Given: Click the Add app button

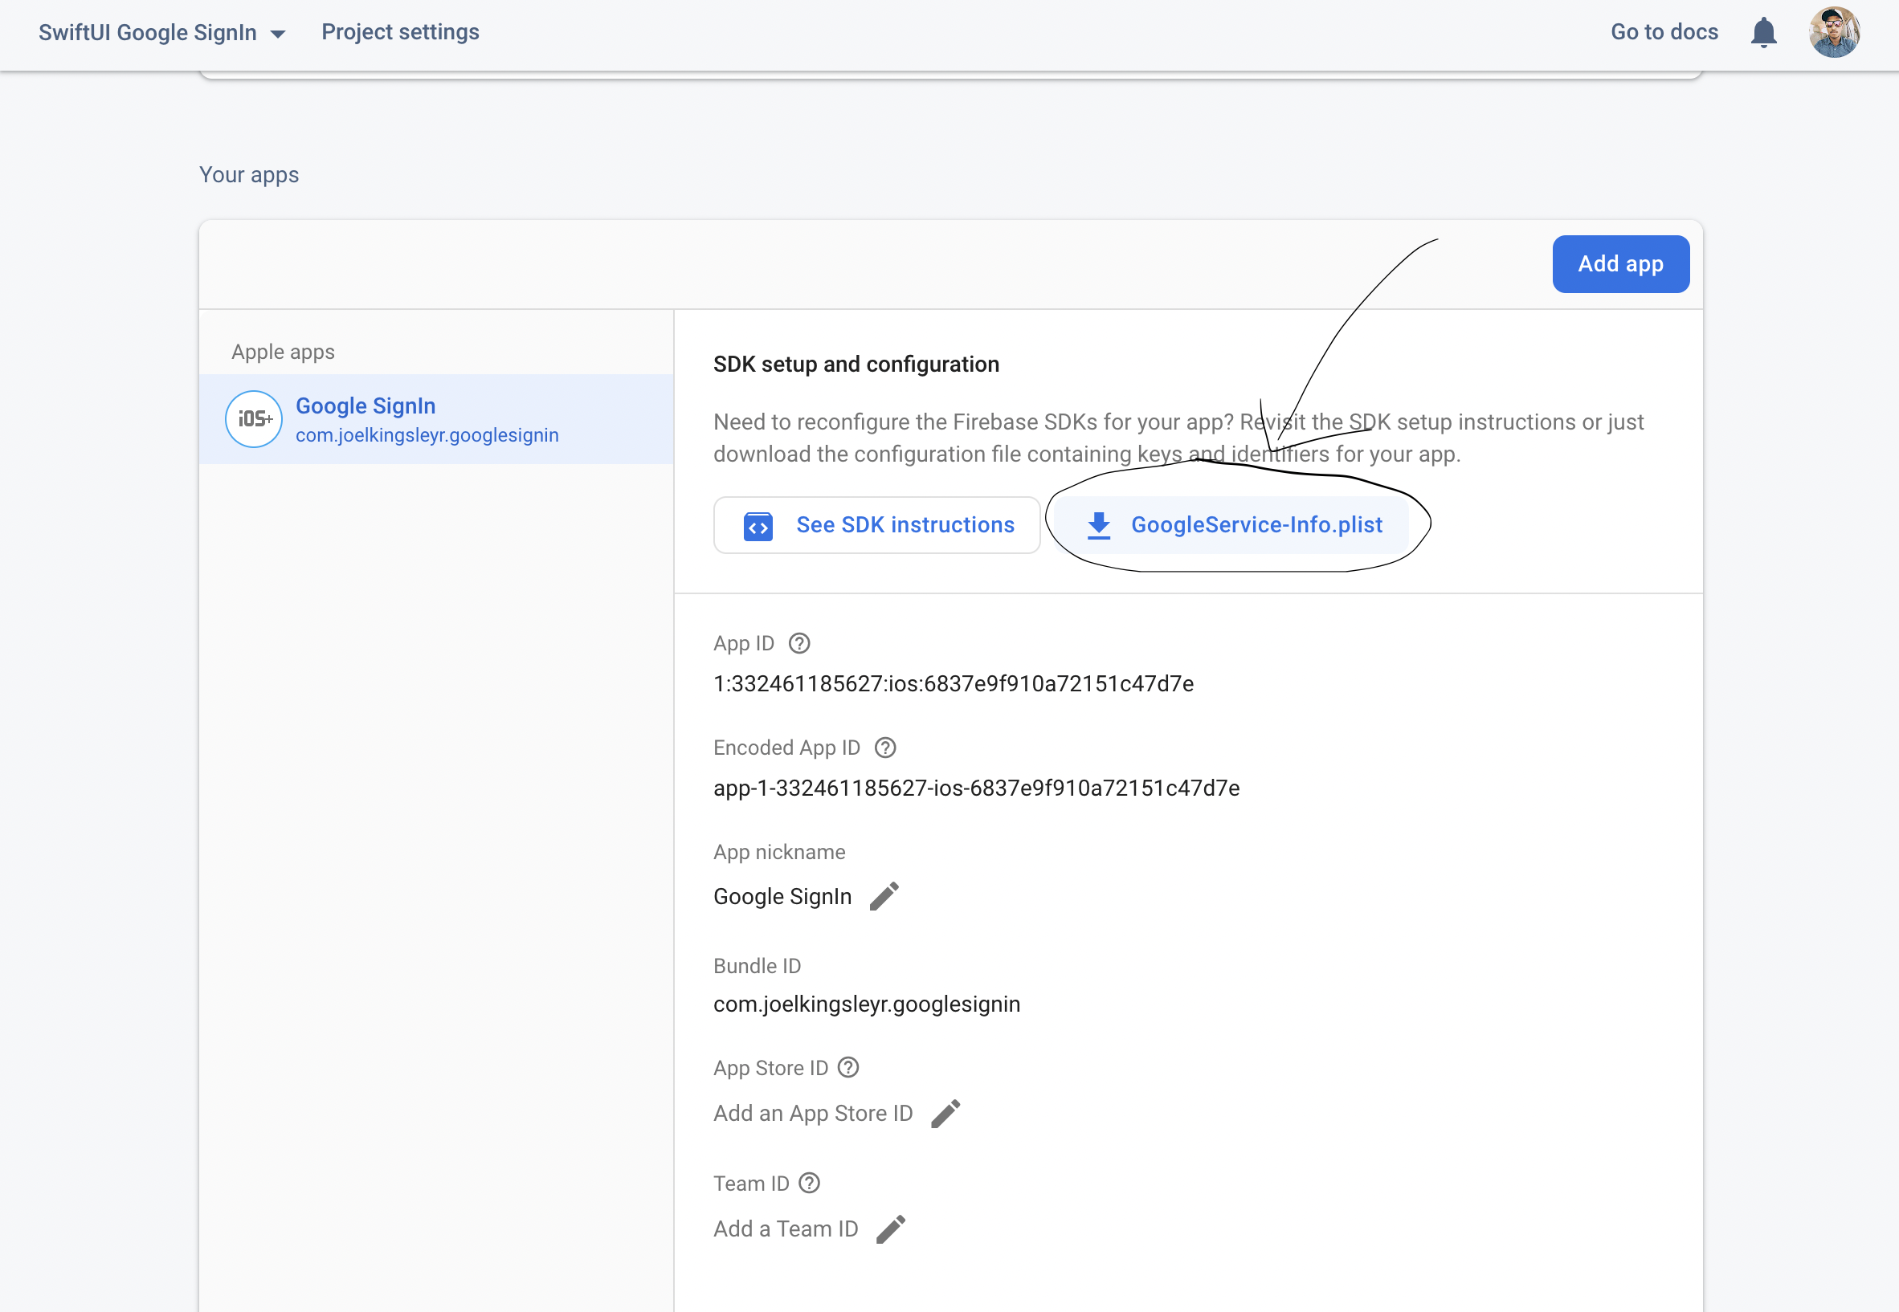Looking at the screenshot, I should 1619,264.
